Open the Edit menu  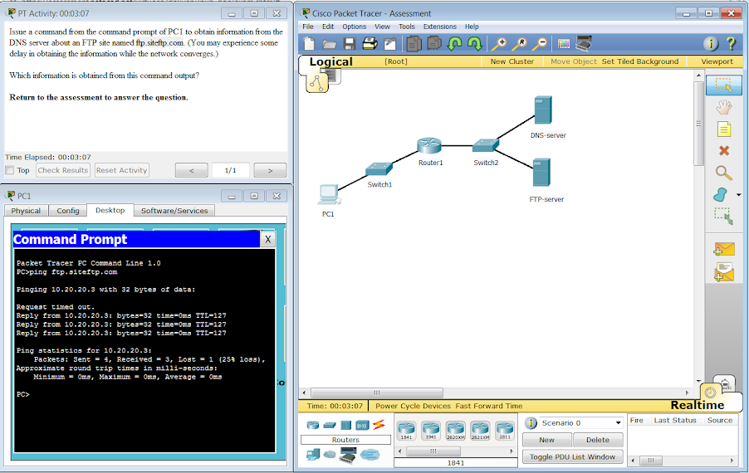(328, 27)
